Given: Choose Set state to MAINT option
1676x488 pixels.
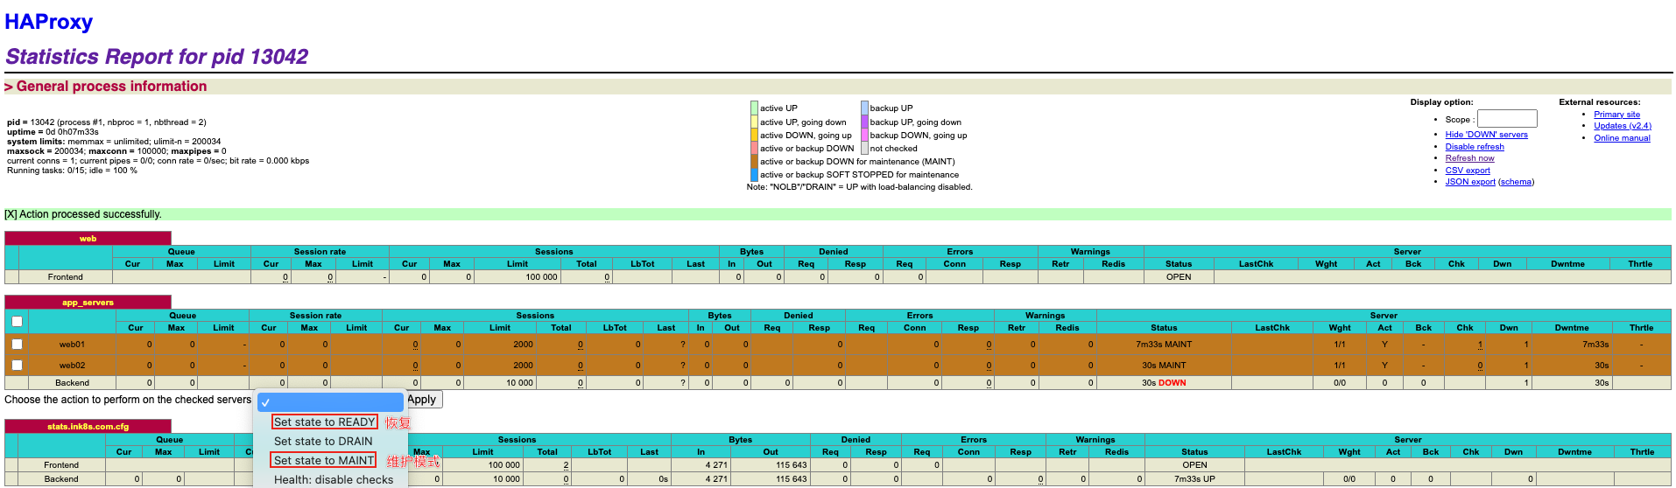Looking at the screenshot, I should 324,461.
